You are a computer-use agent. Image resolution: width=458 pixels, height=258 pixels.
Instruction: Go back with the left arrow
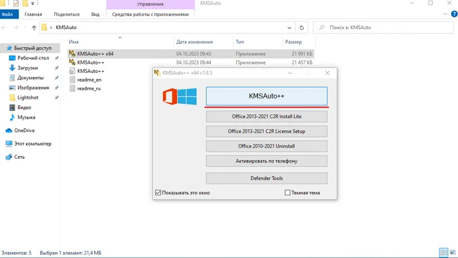click(4, 28)
